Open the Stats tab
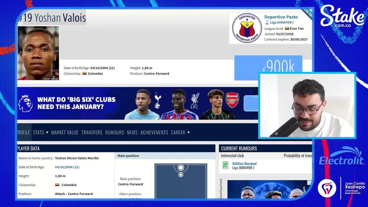The height and width of the screenshot is (207, 368). 39,133
